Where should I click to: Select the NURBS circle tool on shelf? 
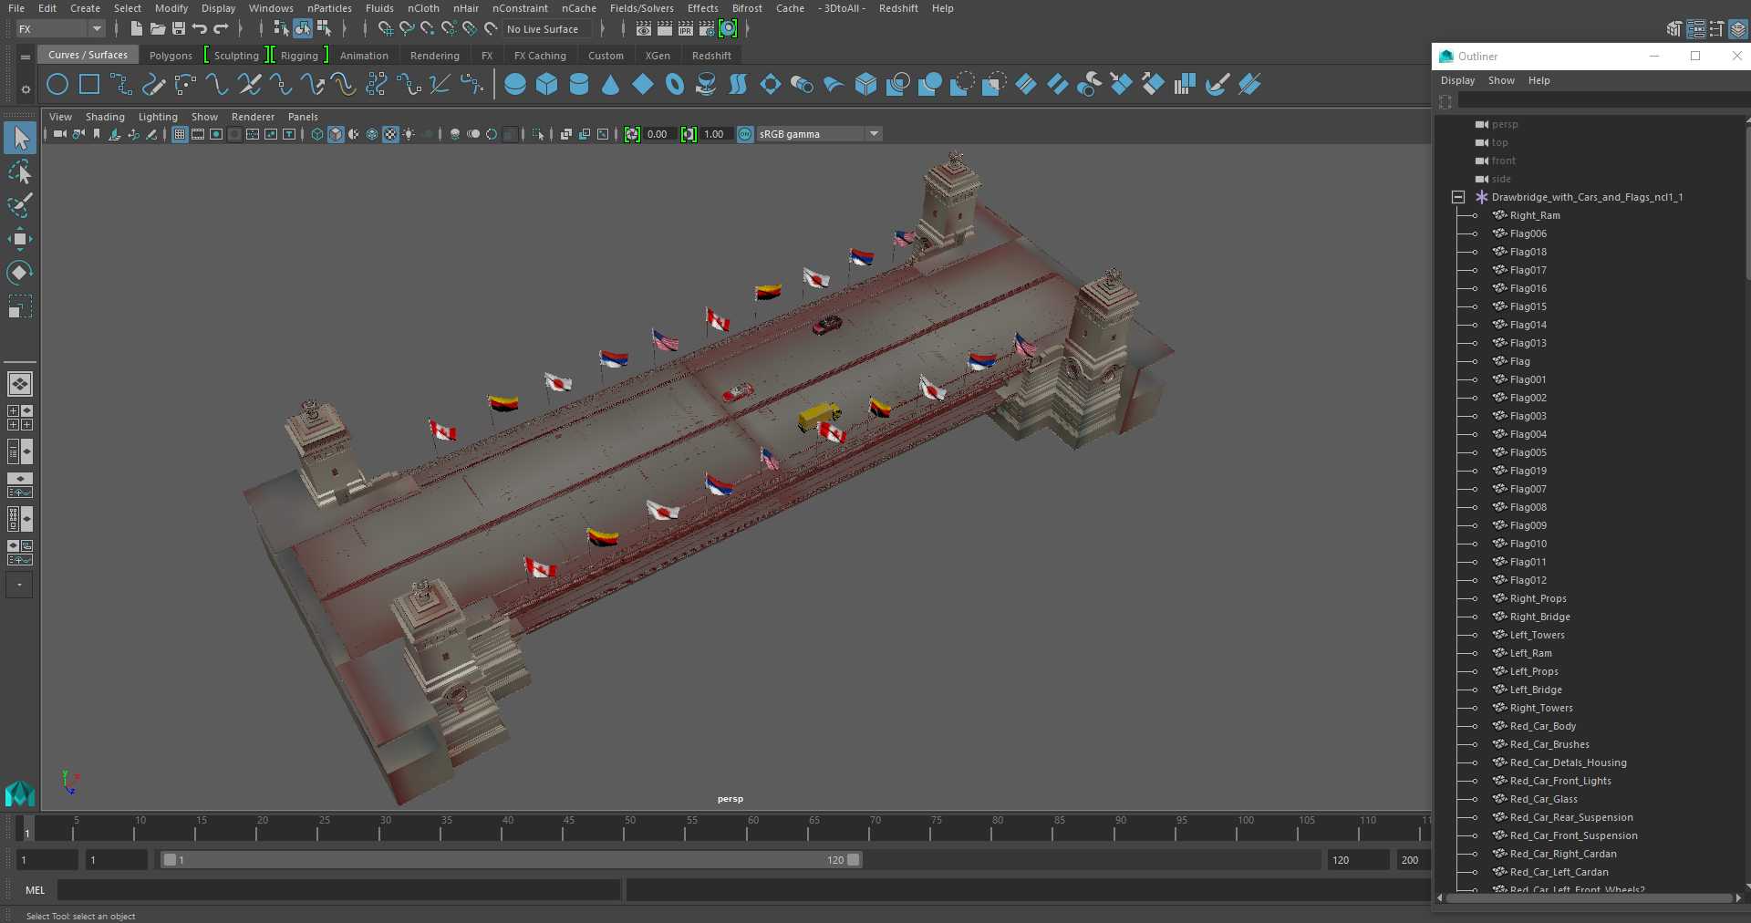(x=57, y=85)
